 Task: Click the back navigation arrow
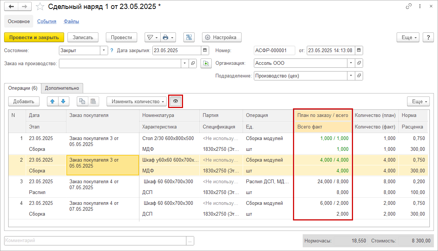[11, 7]
